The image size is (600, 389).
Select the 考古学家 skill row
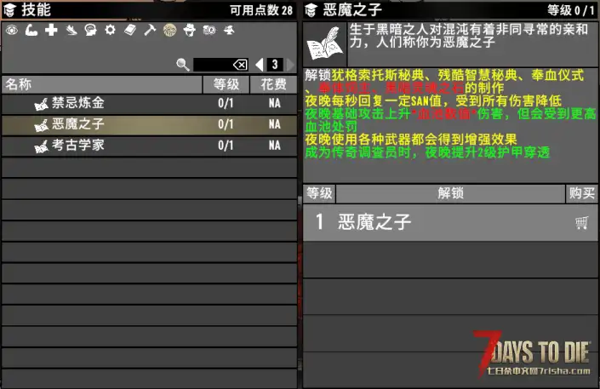tap(149, 146)
